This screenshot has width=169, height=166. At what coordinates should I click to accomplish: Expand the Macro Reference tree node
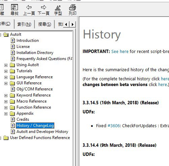(6, 102)
